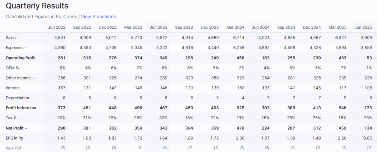
Task: Click Interest value 108 for Jun 2025
Action: [x=369, y=88]
